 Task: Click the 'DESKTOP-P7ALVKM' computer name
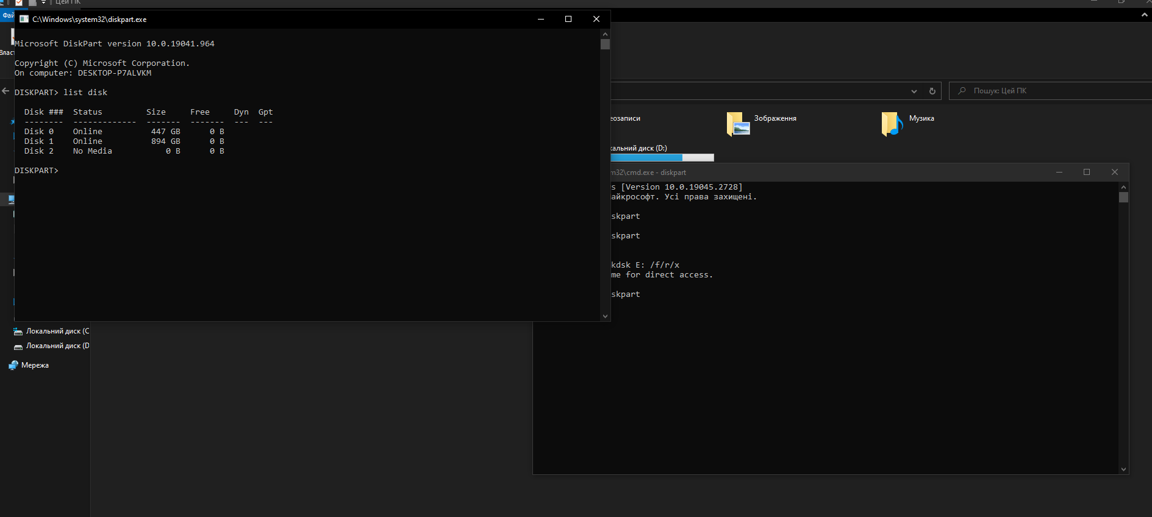pyautogui.click(x=115, y=73)
